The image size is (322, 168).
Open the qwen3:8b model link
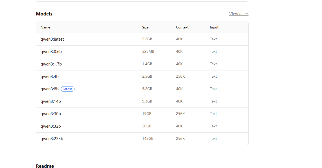tap(50, 89)
